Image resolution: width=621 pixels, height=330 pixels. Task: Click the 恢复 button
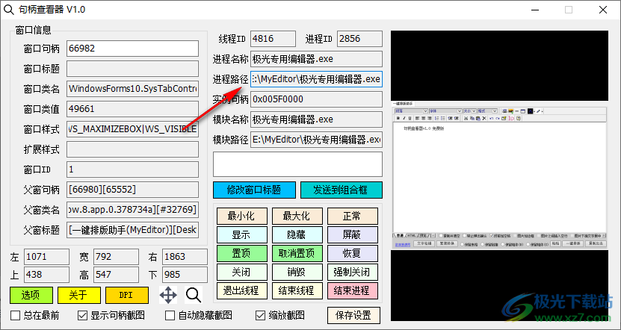(353, 253)
